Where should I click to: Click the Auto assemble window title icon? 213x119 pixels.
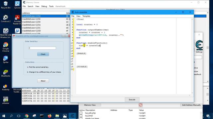coord(73,12)
